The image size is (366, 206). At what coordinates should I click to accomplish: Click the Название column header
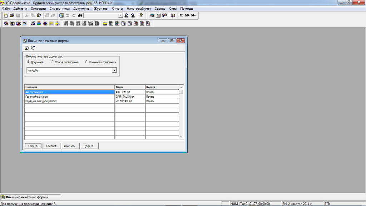tap(70, 87)
